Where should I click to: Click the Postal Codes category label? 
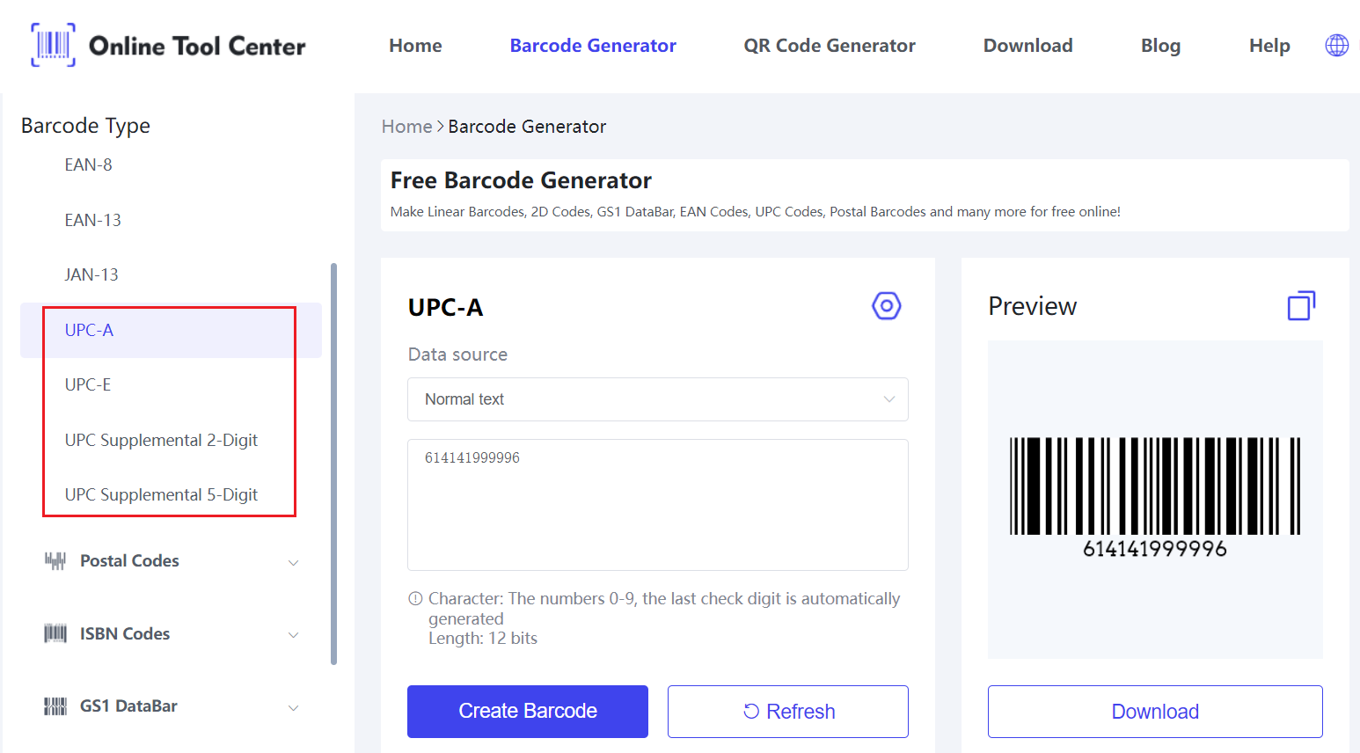click(x=129, y=560)
